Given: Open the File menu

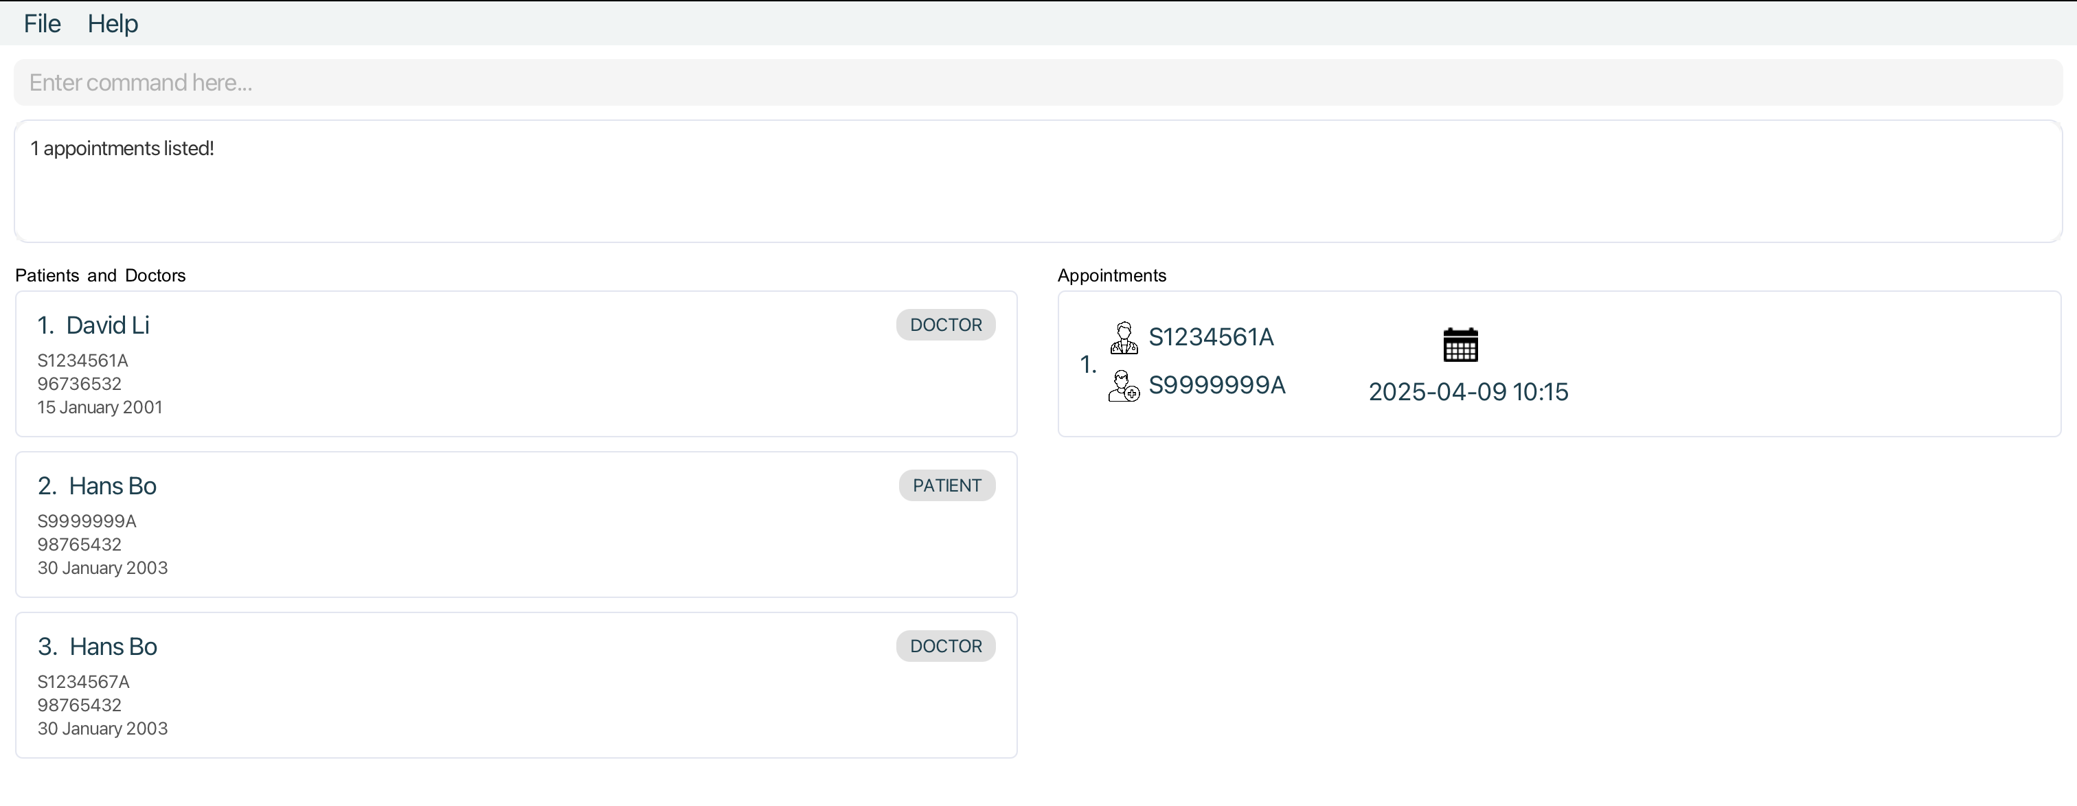Looking at the screenshot, I should [42, 23].
